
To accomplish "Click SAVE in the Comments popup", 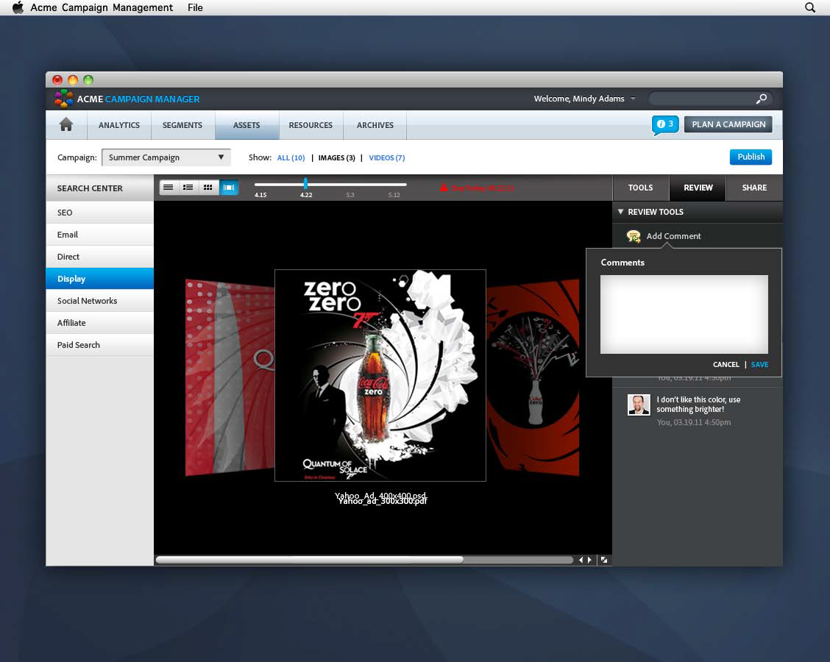I will click(759, 365).
